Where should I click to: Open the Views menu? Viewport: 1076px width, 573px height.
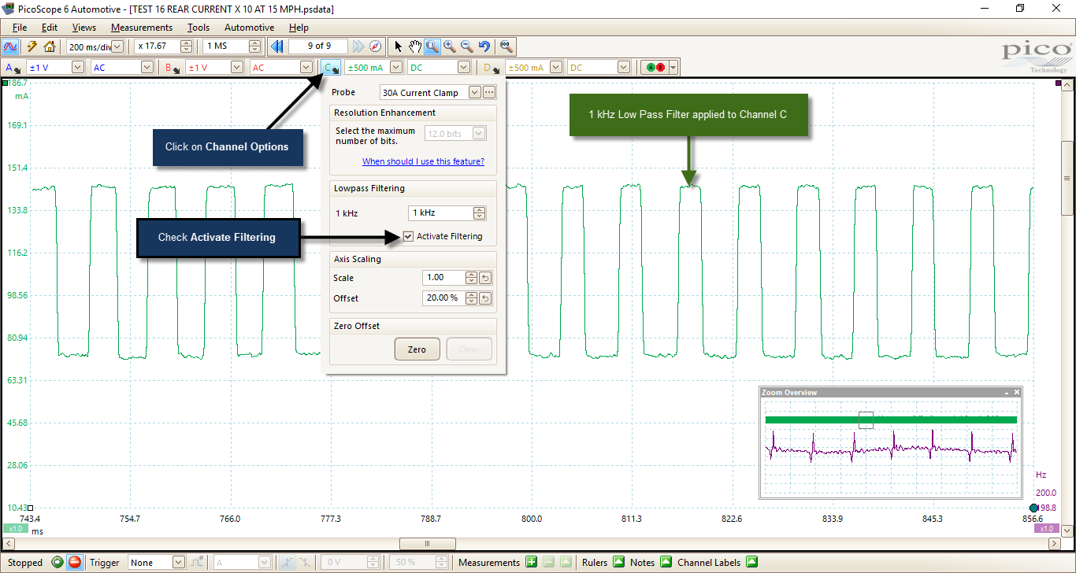[83, 28]
